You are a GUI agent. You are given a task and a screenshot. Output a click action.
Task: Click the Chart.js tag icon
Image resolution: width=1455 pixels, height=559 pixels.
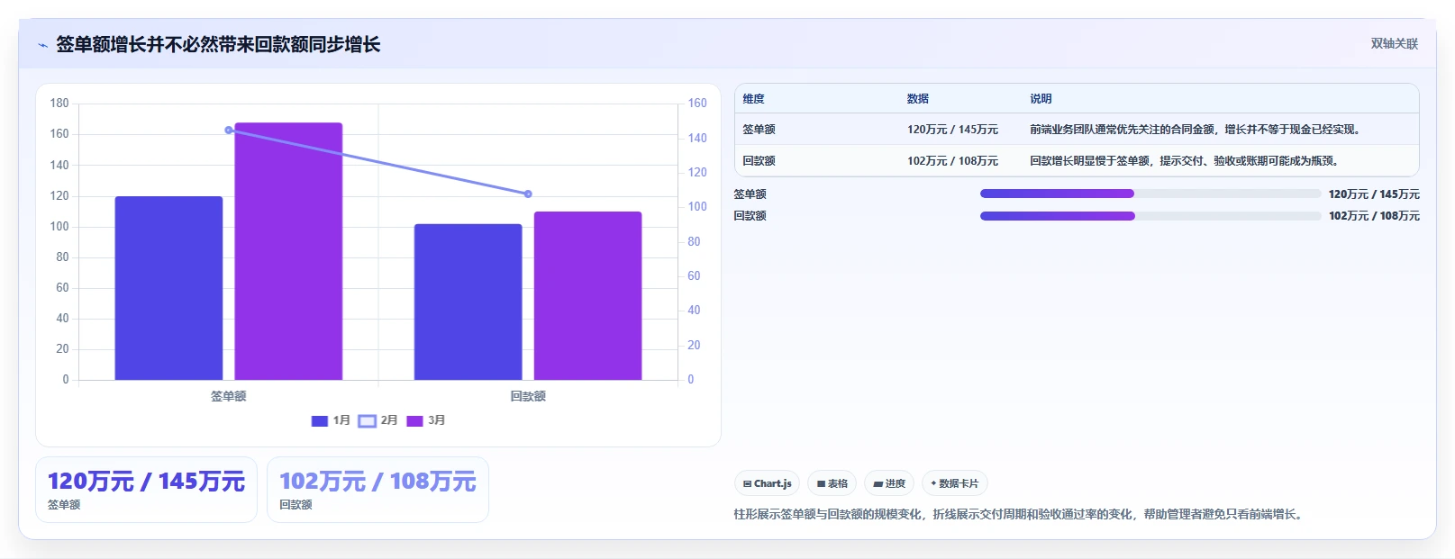[747, 484]
